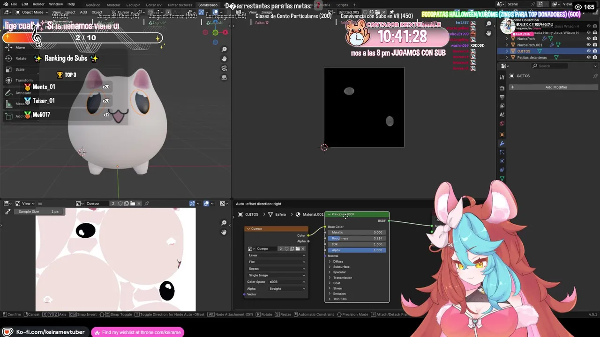The image size is (600, 337).
Task: Disable OJITOS in renders camera icon
Action: [595, 51]
